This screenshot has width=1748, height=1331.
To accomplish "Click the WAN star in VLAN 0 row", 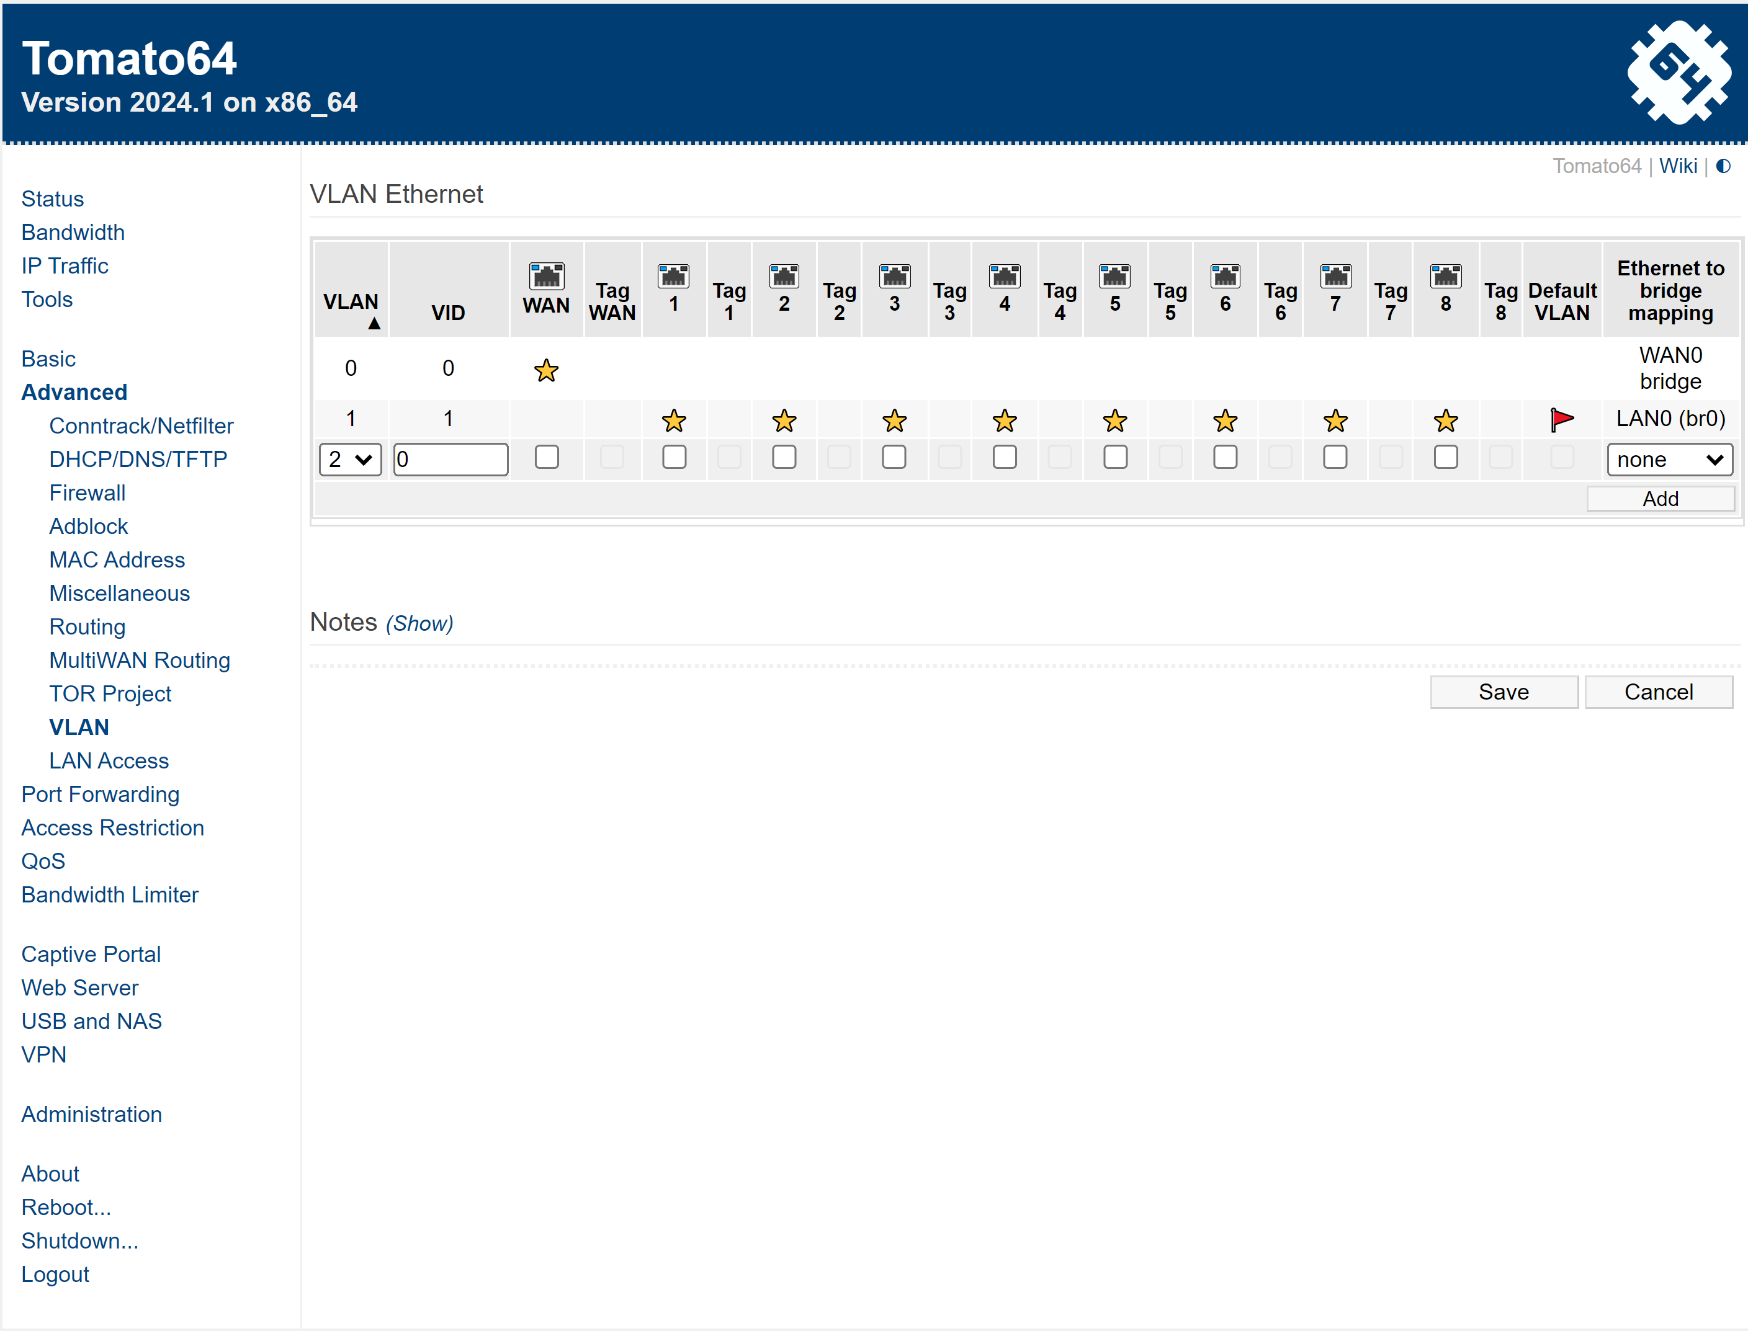I will pos(546,370).
